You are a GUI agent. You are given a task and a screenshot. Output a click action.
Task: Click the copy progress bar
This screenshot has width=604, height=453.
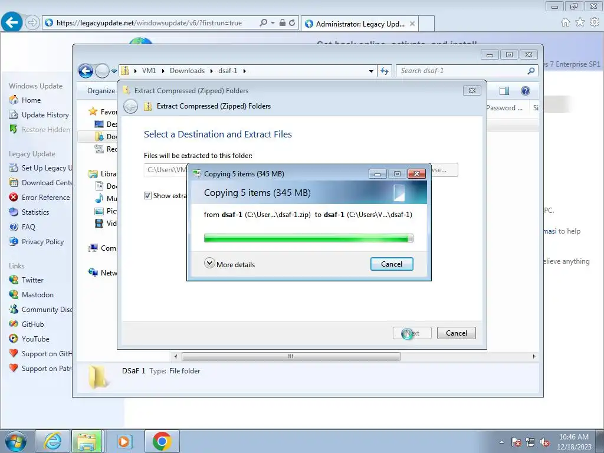tap(308, 238)
